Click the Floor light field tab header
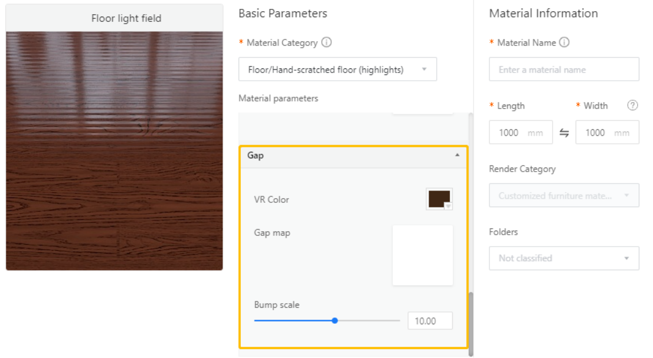Viewport: 653px width, 358px height. coord(114,18)
